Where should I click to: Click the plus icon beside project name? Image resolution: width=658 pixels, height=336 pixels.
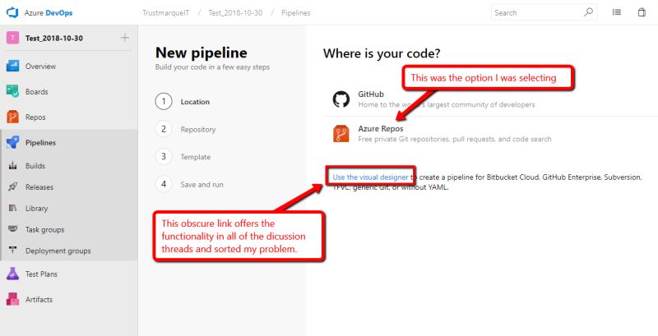[x=125, y=38]
